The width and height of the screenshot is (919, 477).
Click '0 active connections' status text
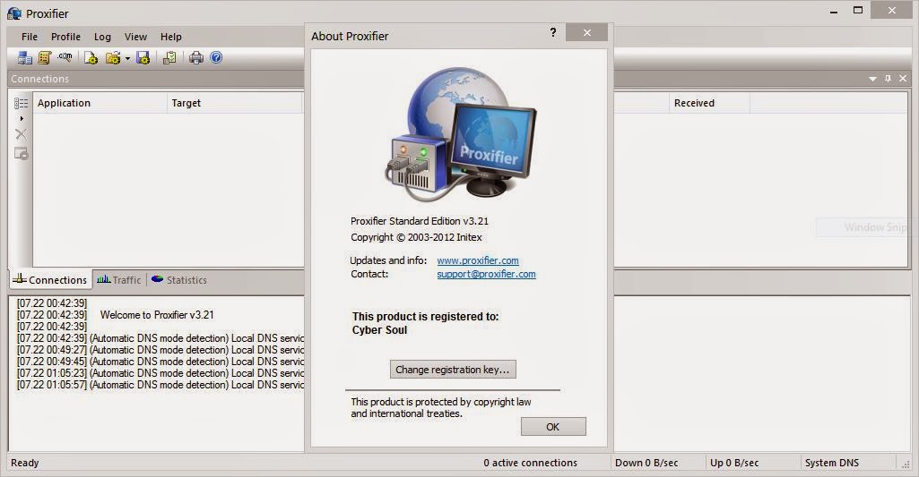(531, 463)
